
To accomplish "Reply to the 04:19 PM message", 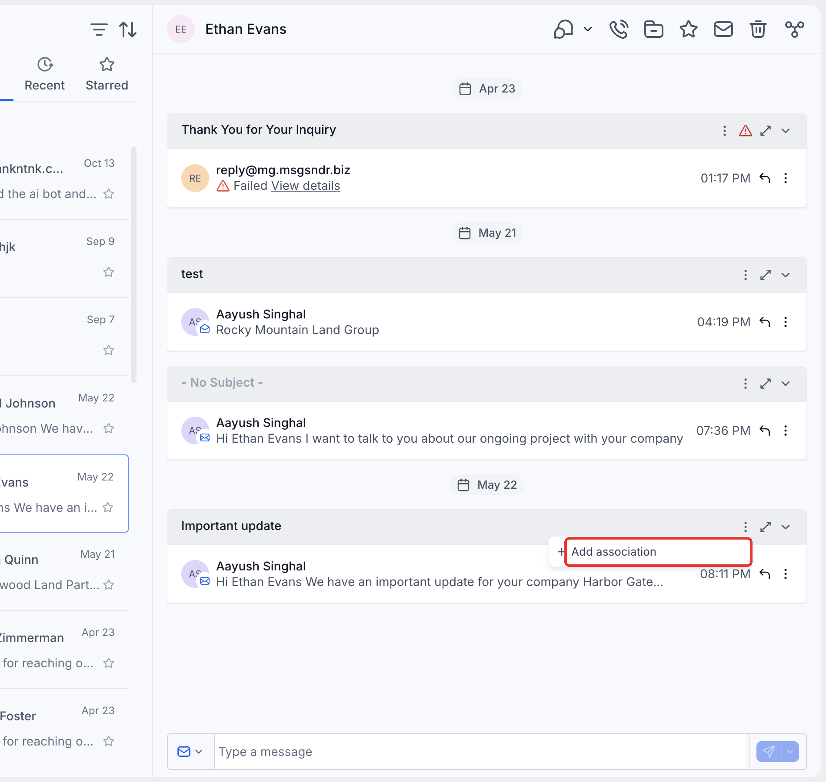I will click(x=765, y=322).
